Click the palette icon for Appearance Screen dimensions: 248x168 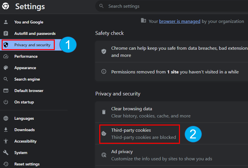6,68
